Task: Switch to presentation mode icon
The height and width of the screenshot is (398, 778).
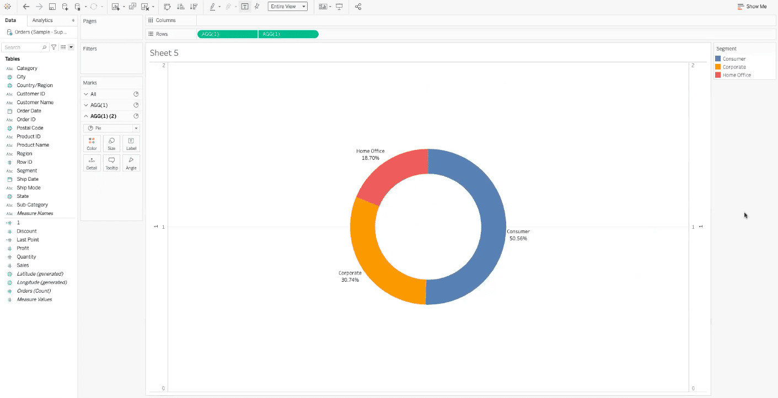Action: 339,7
